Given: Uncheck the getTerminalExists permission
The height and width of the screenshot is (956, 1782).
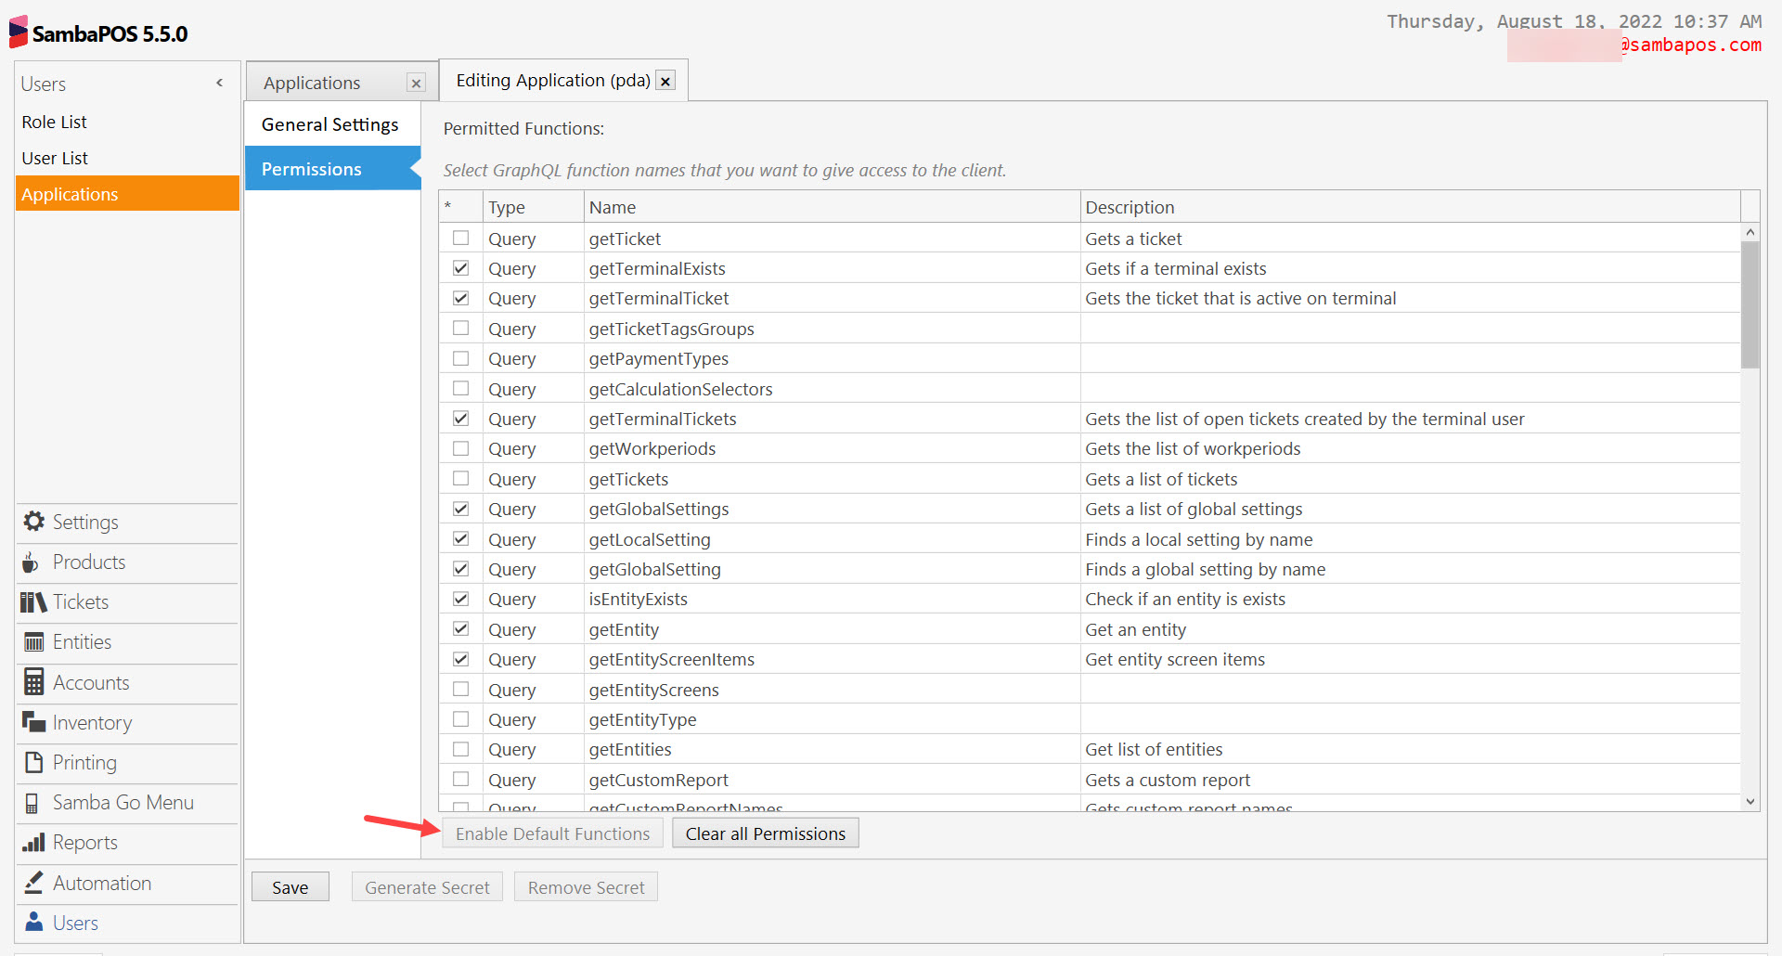Looking at the screenshot, I should point(460,267).
